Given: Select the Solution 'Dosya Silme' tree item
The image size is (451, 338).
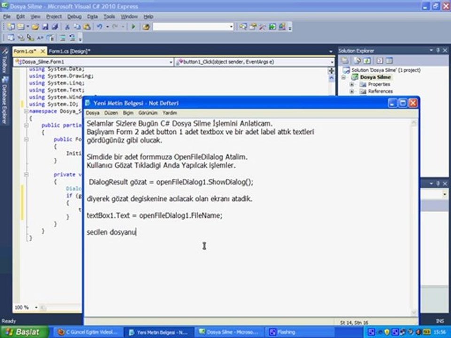Looking at the screenshot, I should [x=386, y=70].
